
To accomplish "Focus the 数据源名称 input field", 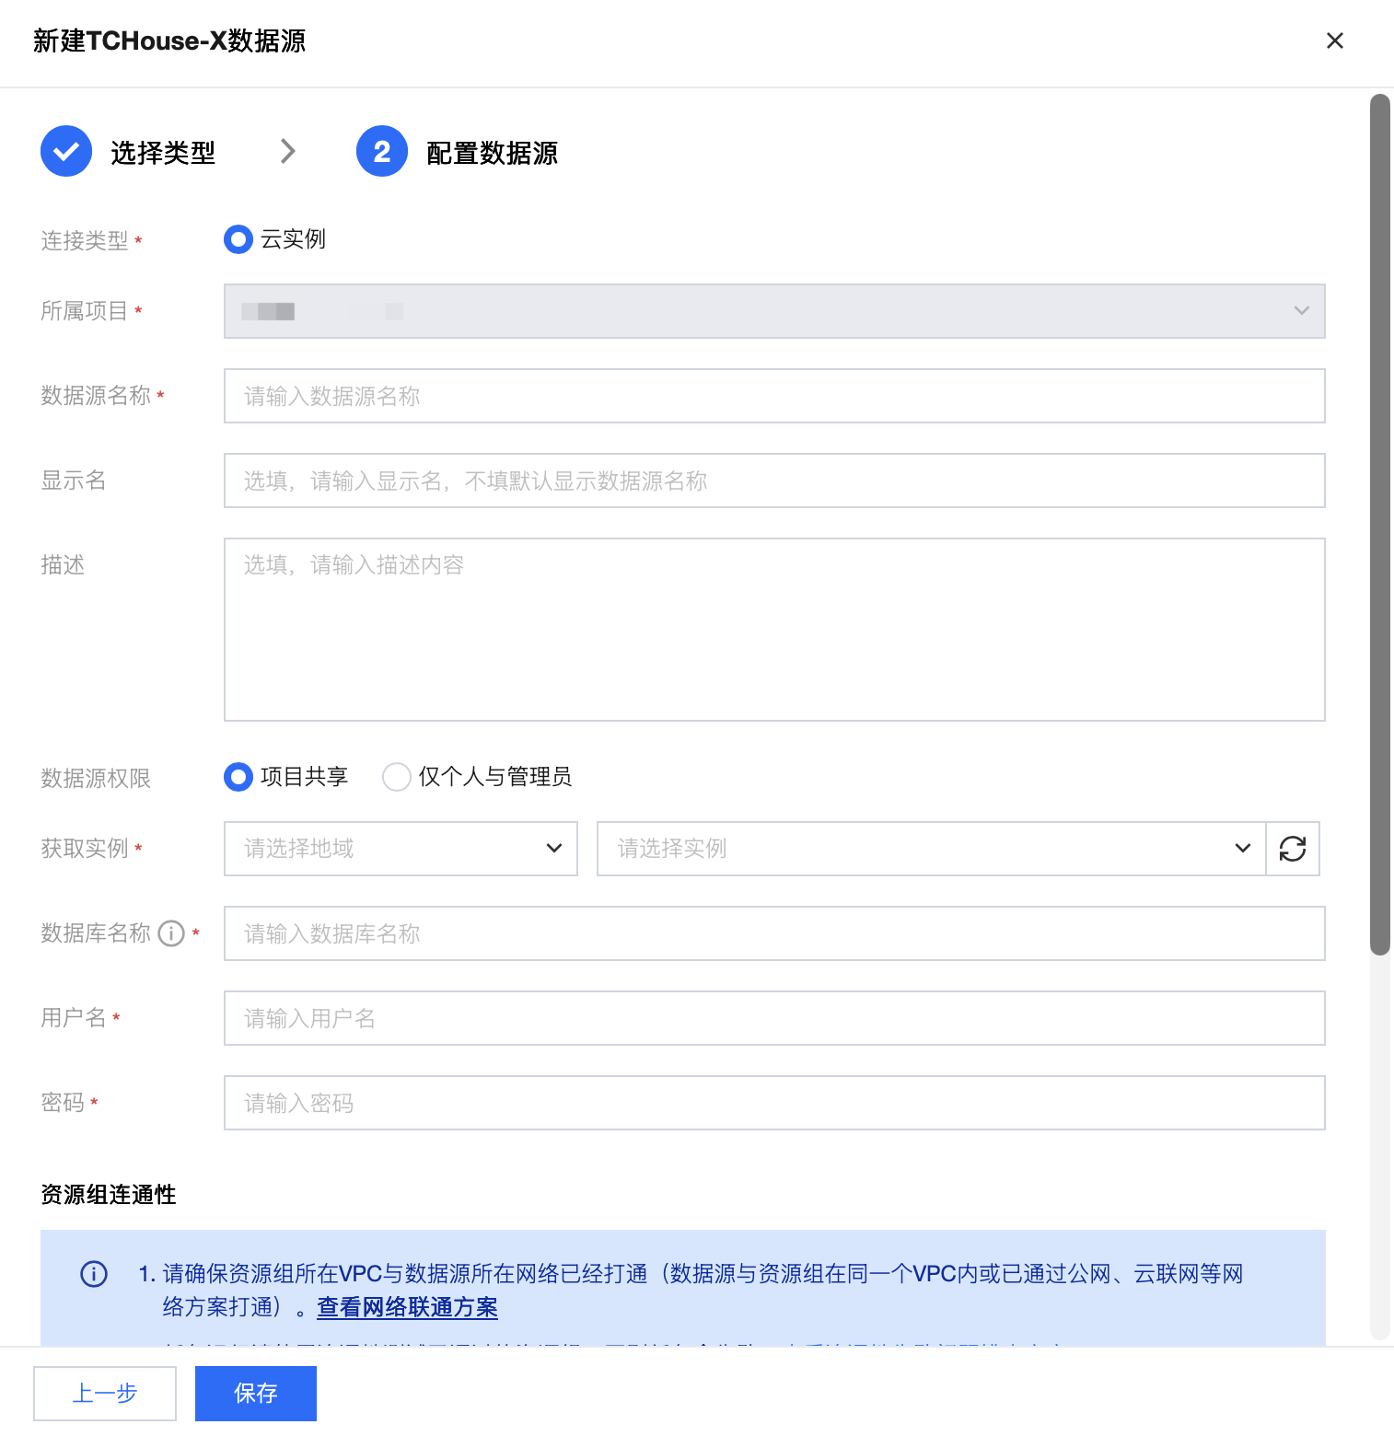I will click(x=774, y=396).
